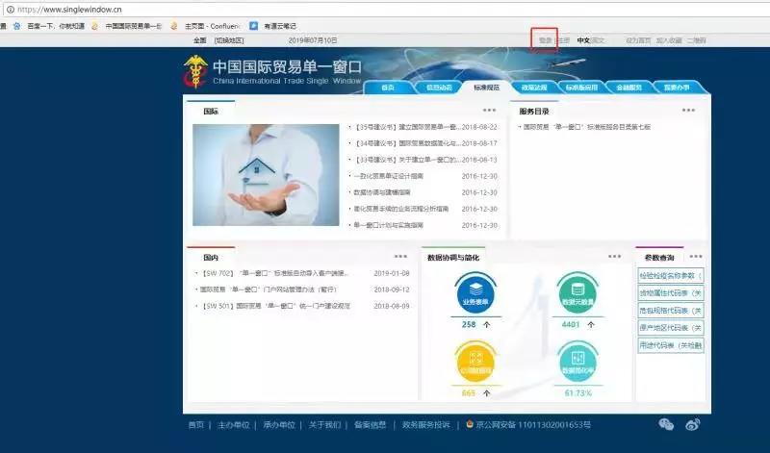770x453 pixels.
Task: Click the browser address bar URL
Action: tap(70, 9)
